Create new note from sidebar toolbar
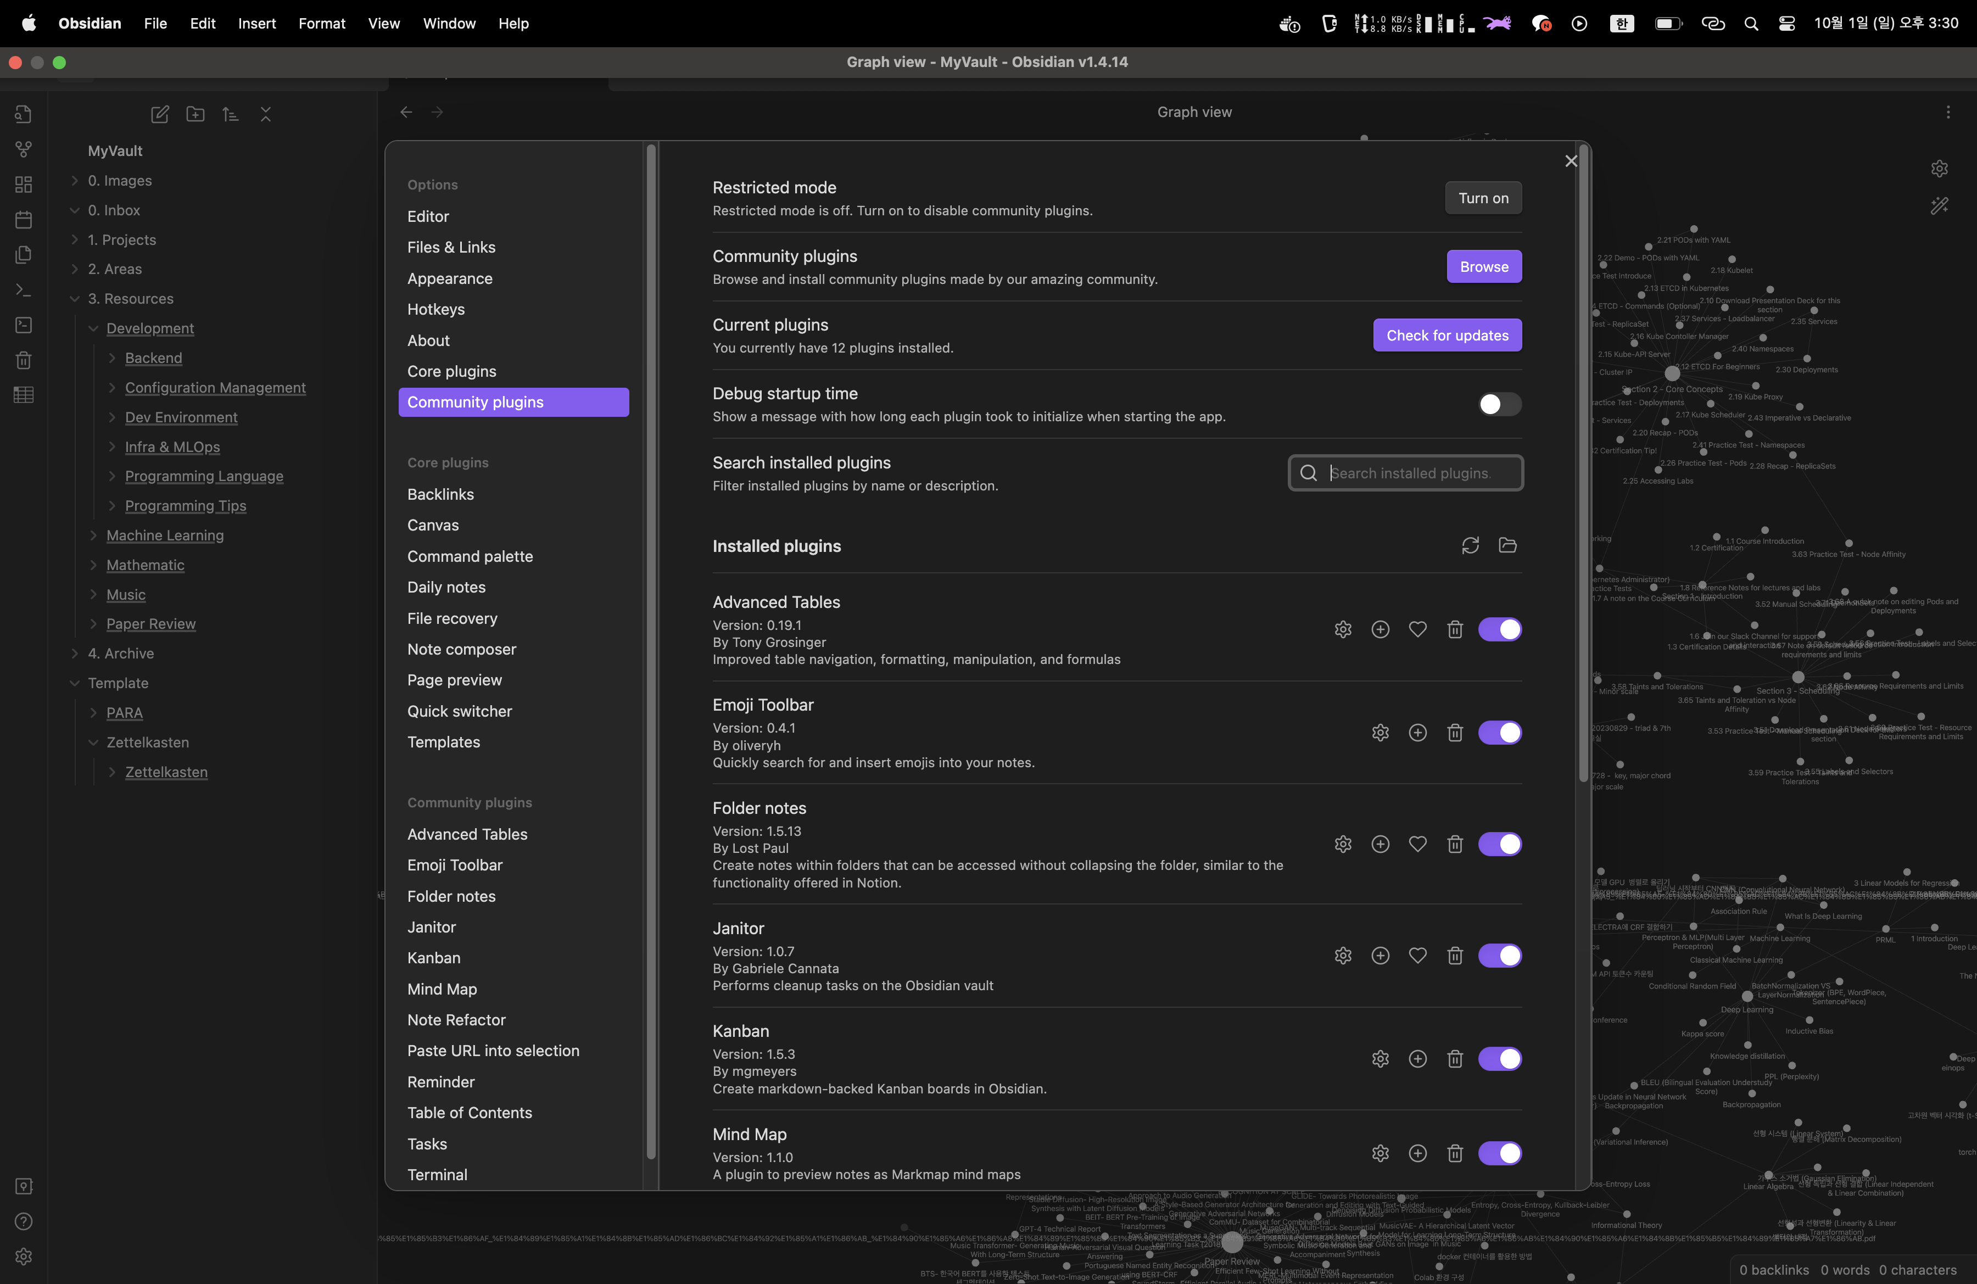 click(x=159, y=115)
